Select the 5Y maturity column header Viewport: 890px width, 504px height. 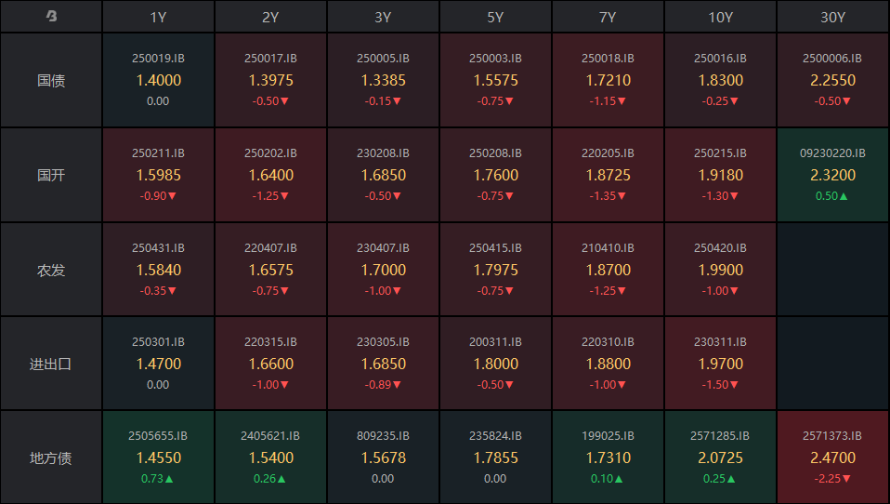[x=495, y=17]
